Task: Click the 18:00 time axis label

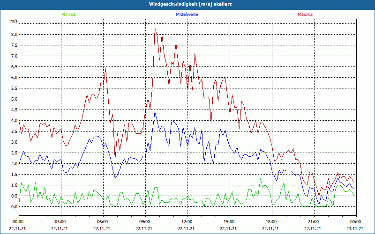Action: tap(272, 222)
